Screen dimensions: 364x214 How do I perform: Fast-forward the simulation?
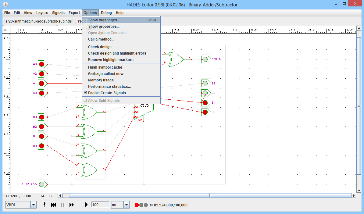point(72,205)
